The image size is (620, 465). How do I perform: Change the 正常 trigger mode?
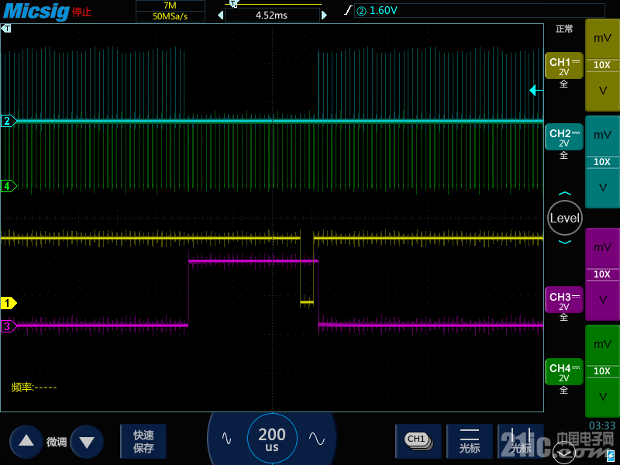pyautogui.click(x=564, y=29)
